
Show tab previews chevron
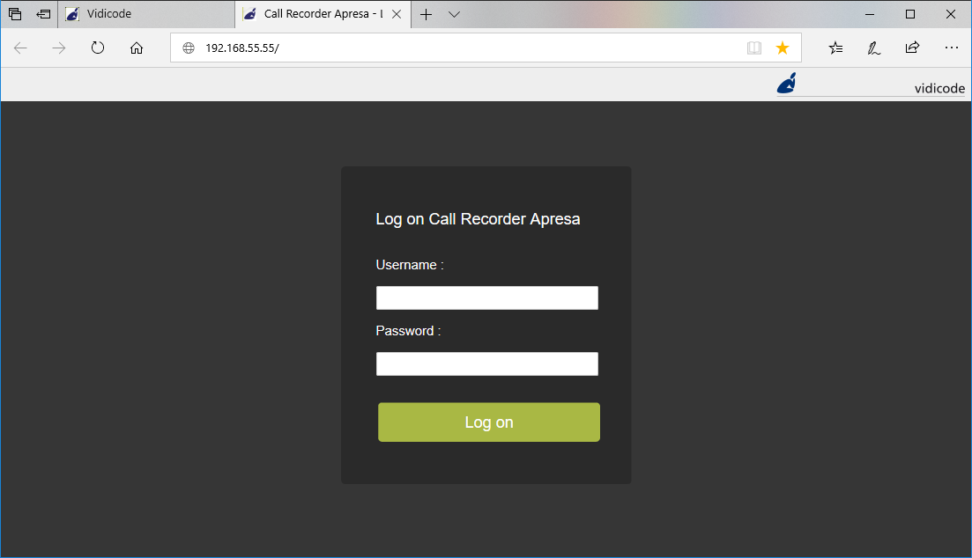coord(455,14)
